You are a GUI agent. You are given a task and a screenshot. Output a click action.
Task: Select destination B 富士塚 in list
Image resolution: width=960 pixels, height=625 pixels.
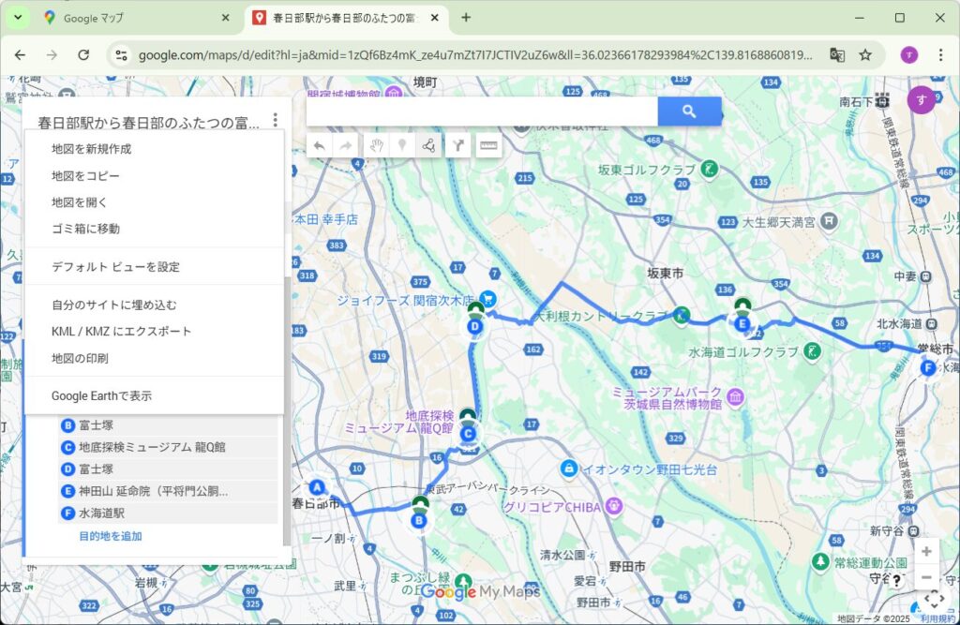coord(169,425)
